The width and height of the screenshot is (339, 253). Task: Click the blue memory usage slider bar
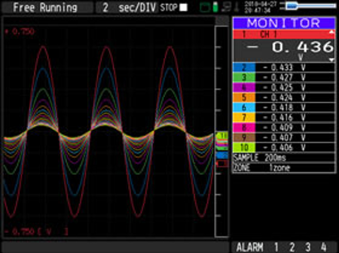coord(291,6)
